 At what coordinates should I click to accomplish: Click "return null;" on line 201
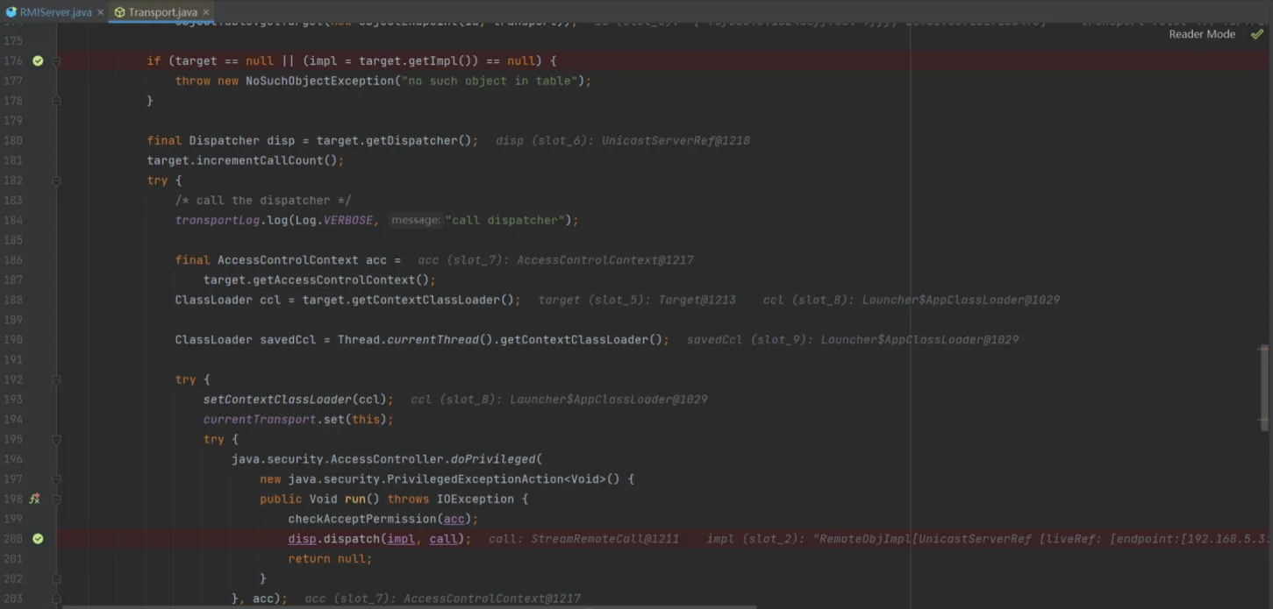coord(330,559)
